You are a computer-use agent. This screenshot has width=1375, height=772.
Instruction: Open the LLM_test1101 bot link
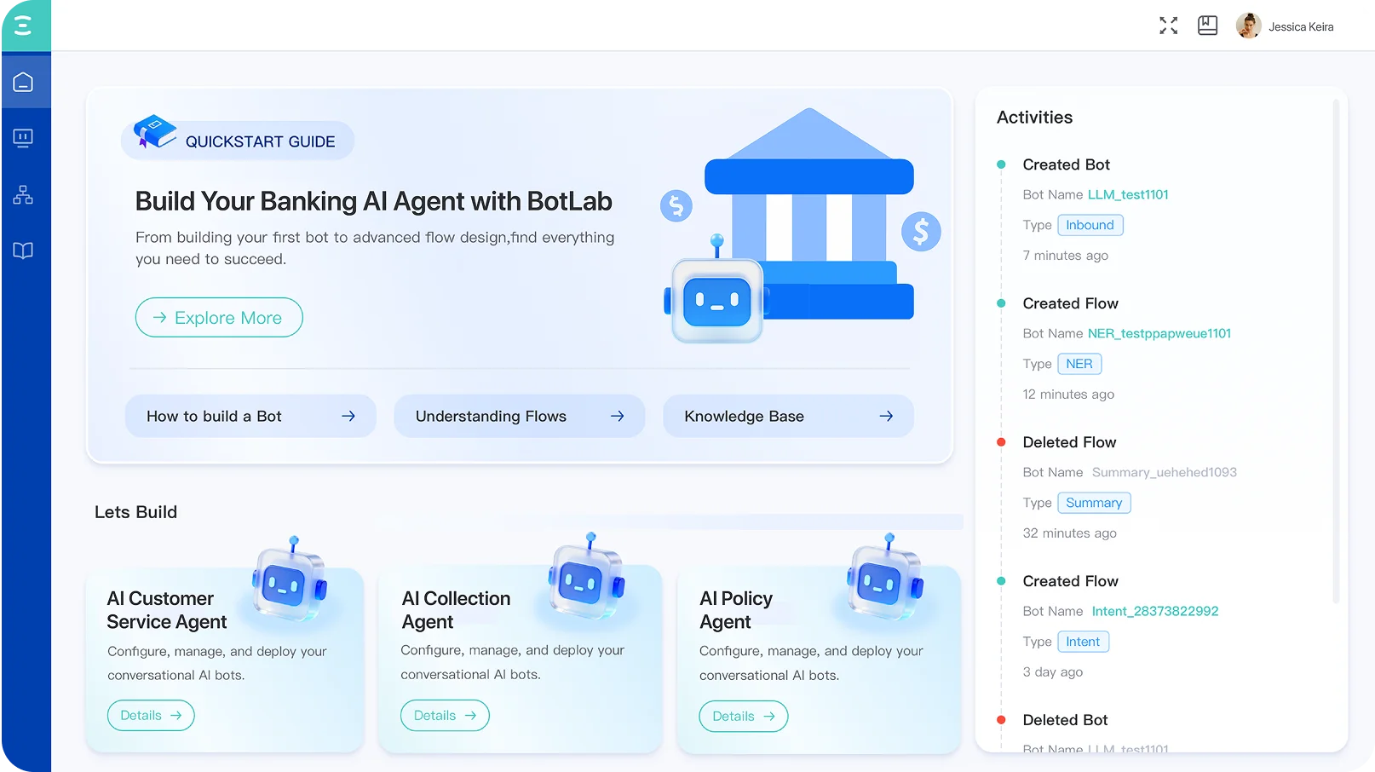pos(1128,195)
